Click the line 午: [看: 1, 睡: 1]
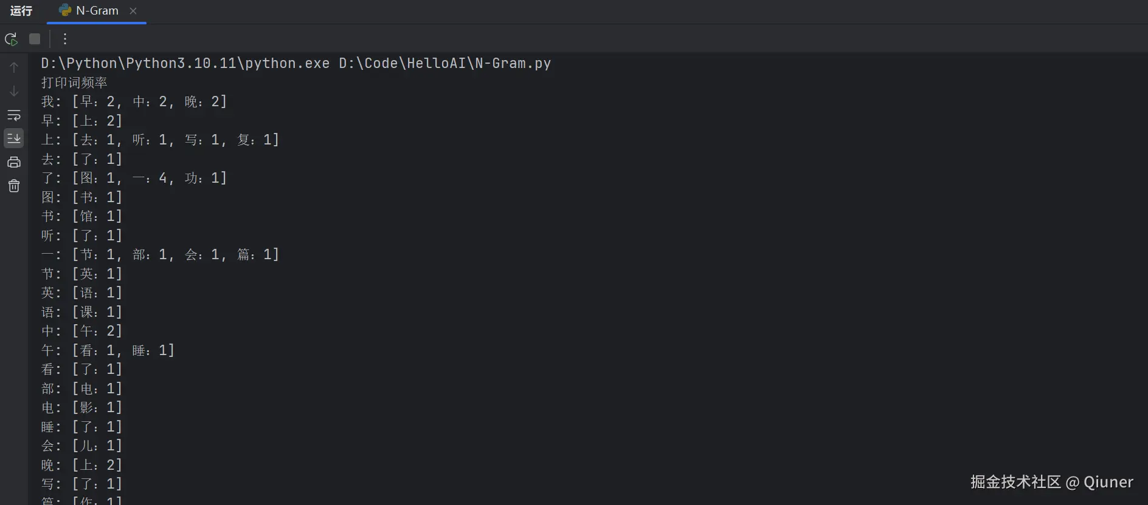This screenshot has width=1148, height=505. point(108,350)
